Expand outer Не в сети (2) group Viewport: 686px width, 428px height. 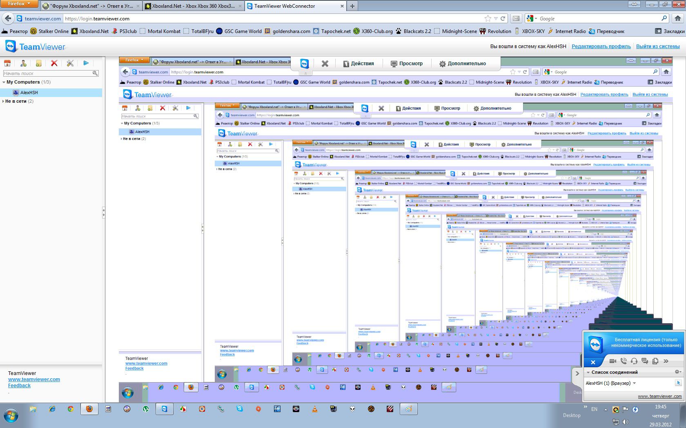(3, 101)
